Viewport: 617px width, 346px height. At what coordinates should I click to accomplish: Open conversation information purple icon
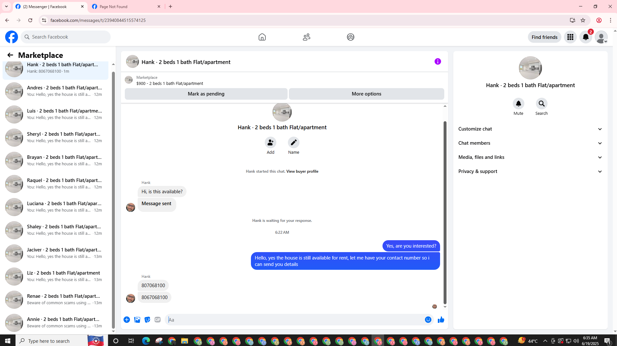(x=437, y=61)
